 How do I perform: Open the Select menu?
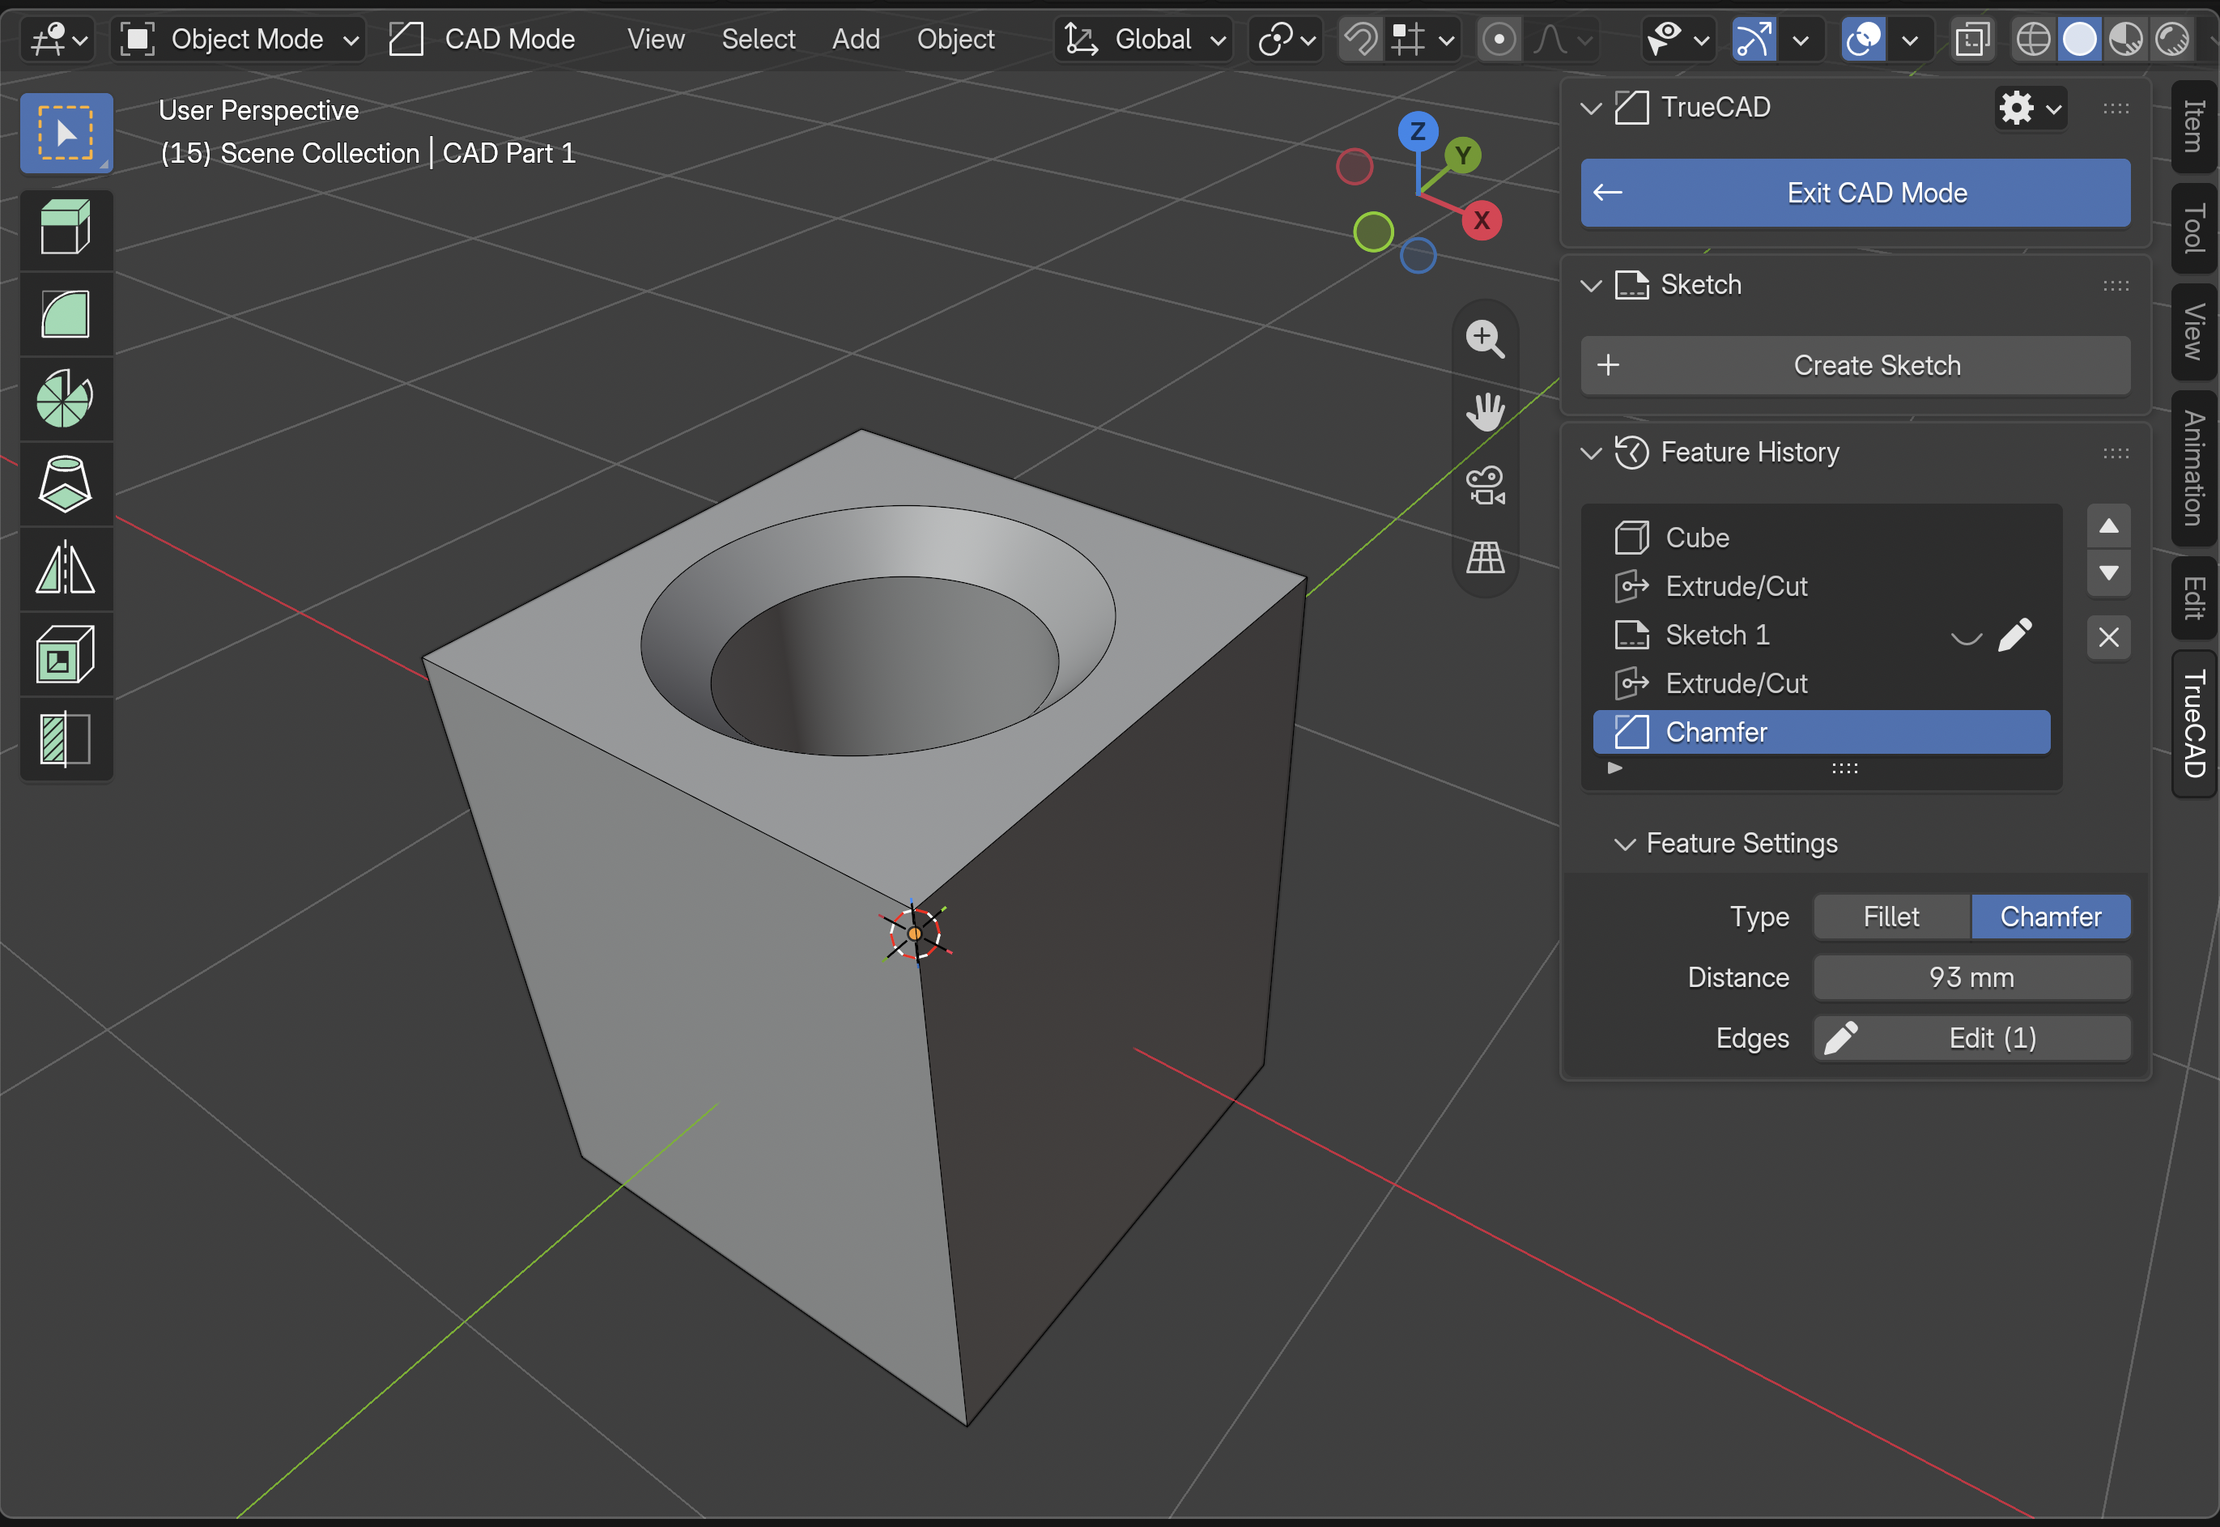coord(758,39)
